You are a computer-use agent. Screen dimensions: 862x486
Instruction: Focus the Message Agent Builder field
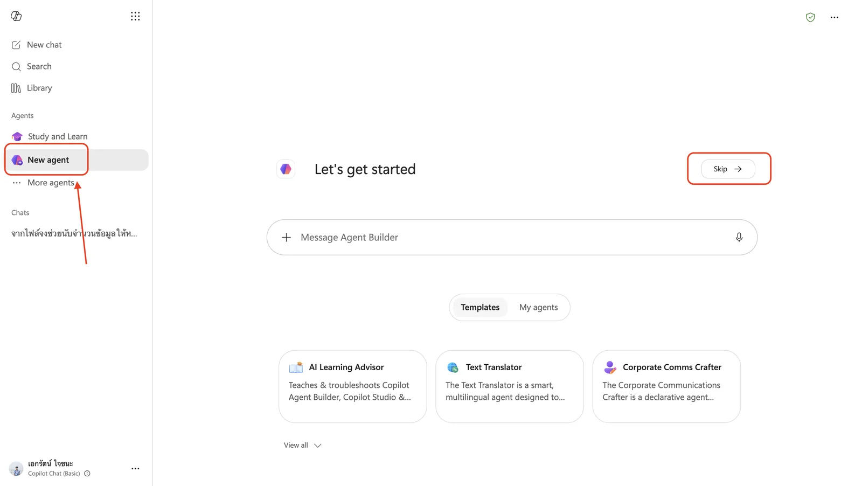click(x=512, y=237)
